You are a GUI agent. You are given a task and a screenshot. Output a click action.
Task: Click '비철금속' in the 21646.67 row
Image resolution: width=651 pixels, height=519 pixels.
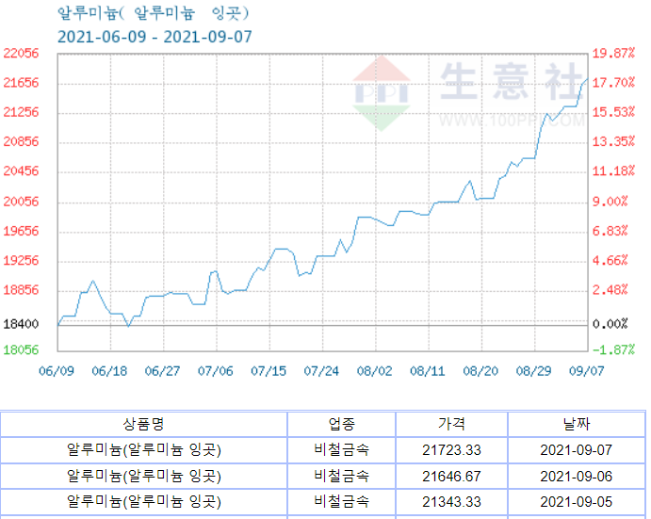point(341,476)
